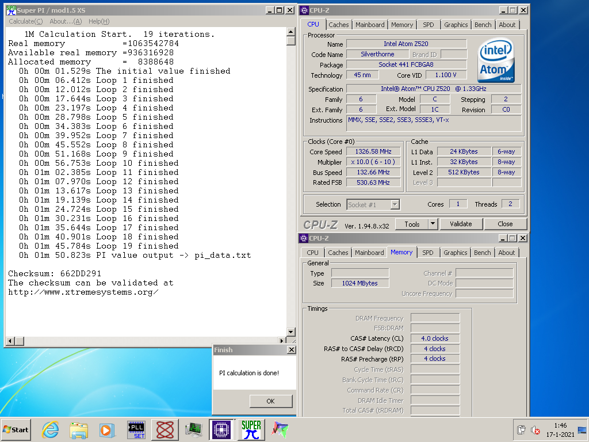Click the memory size 1024 MBytes field
The height and width of the screenshot is (442, 589).
(360, 283)
